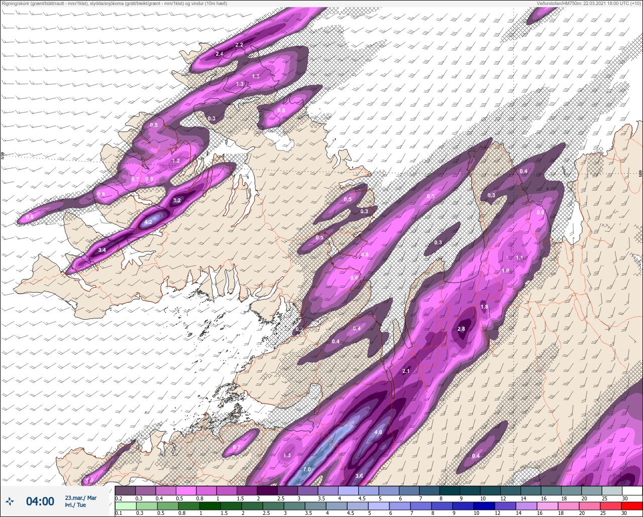Select the light green legend swatch labeled 0.1

[125, 506]
